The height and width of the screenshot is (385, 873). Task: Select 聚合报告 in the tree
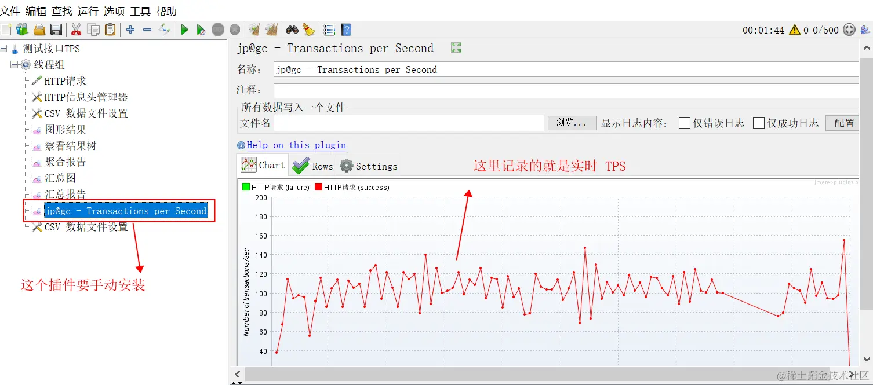click(66, 162)
